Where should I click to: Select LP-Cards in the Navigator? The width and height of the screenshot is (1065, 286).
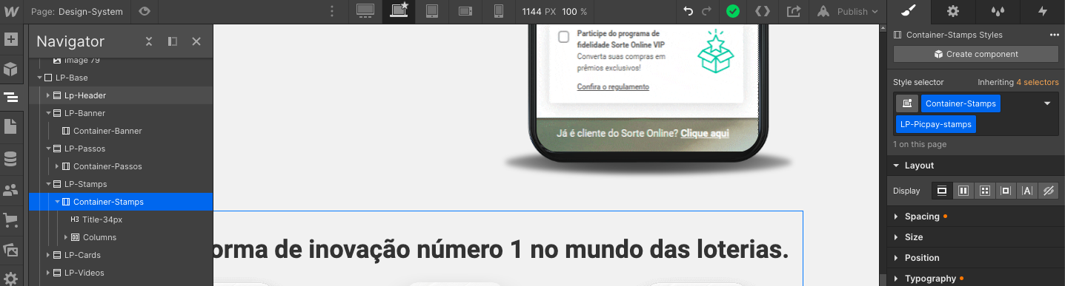click(x=82, y=255)
